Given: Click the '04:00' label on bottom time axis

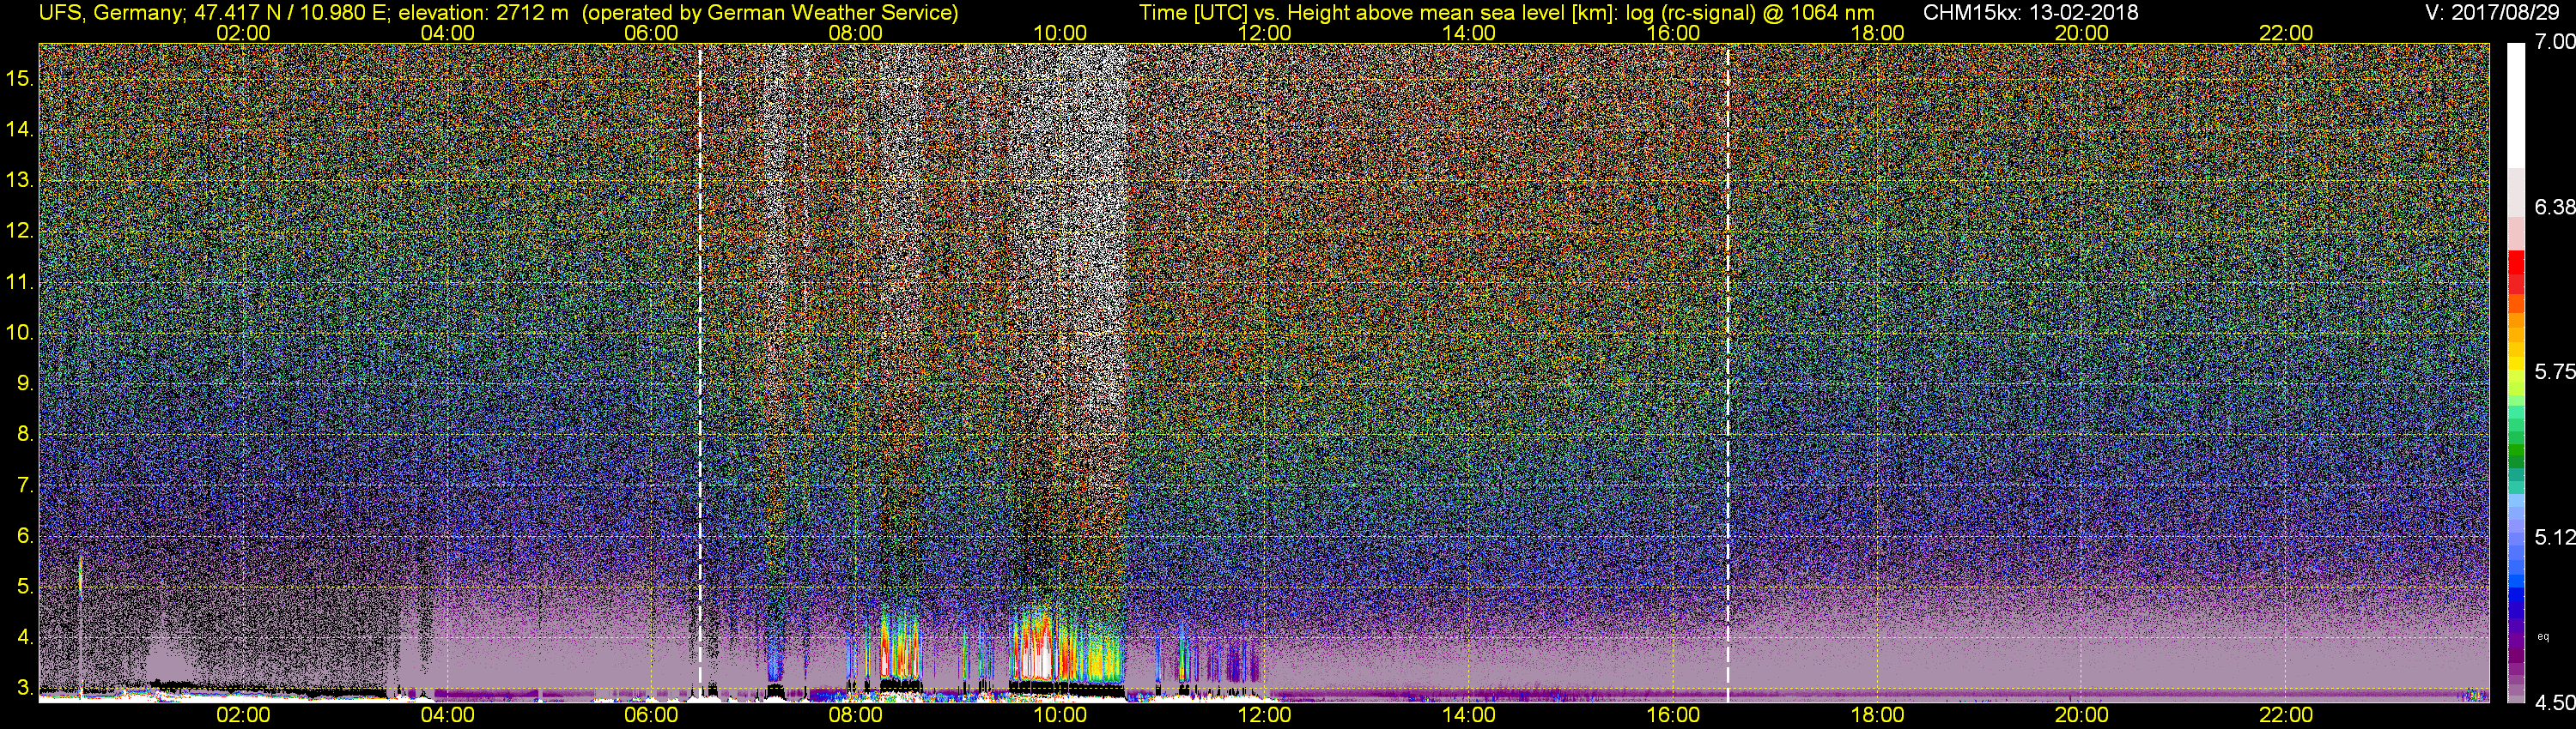Looking at the screenshot, I should click(x=447, y=716).
